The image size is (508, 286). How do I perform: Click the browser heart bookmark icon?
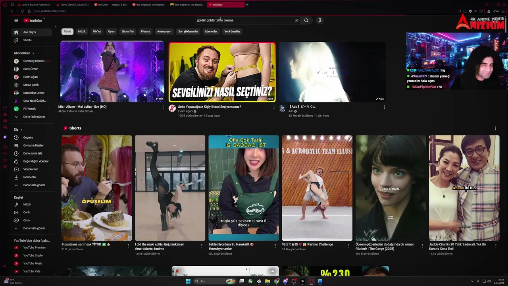point(481,11)
